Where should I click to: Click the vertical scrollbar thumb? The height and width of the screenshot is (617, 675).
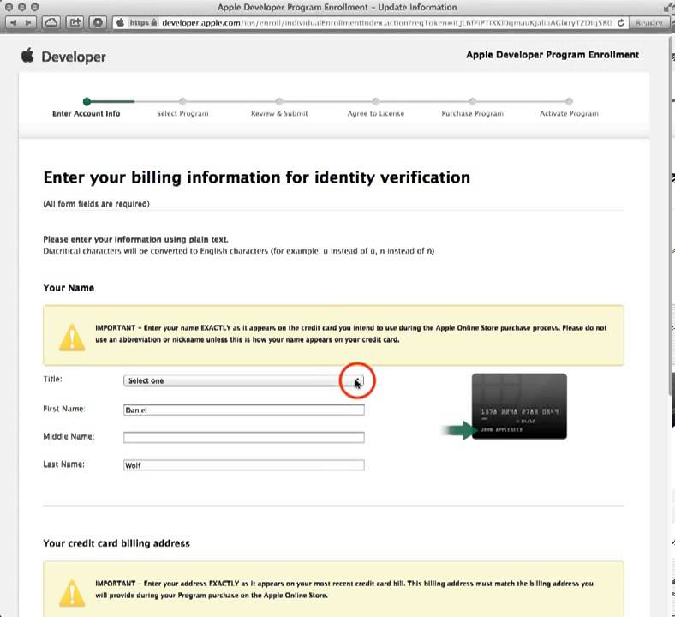click(672, 215)
